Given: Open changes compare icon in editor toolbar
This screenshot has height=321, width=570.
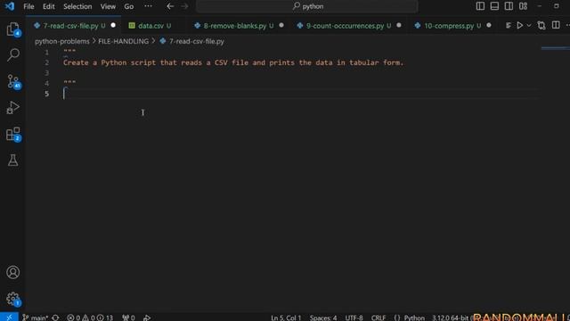Looking at the screenshot, I should 541,26.
